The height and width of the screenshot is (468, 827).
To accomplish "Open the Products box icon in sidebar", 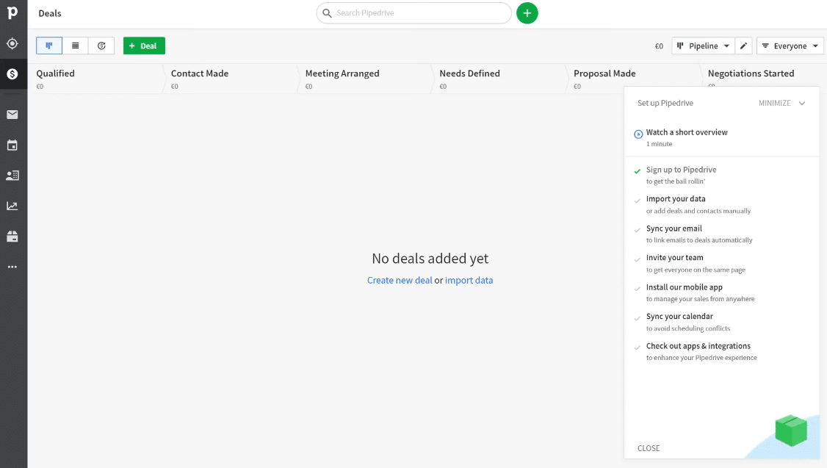I will (12, 236).
